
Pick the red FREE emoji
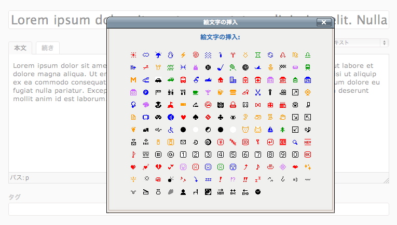coord(233,142)
